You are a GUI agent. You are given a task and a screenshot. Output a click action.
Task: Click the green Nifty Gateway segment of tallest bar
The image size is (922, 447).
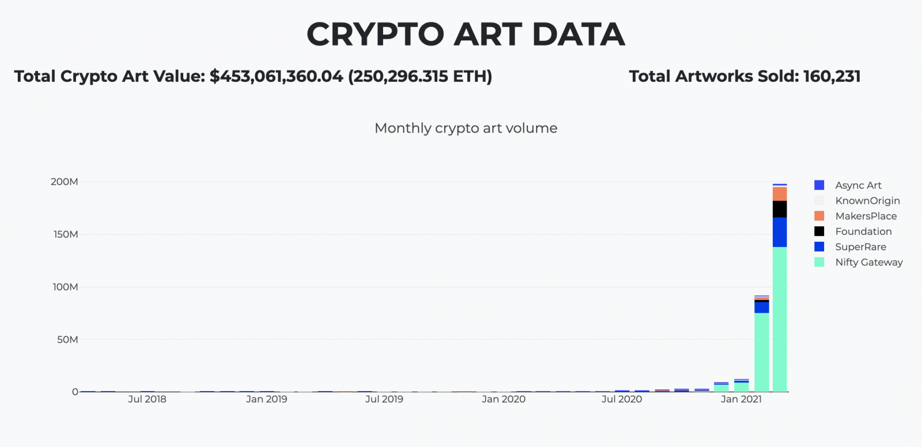click(x=780, y=319)
